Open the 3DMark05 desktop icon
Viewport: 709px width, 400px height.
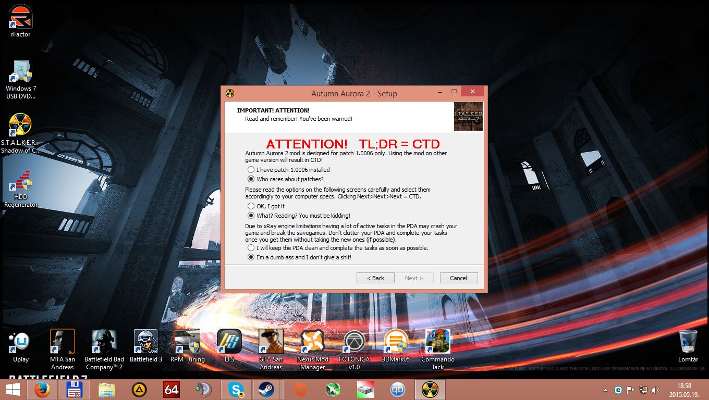[396, 346]
